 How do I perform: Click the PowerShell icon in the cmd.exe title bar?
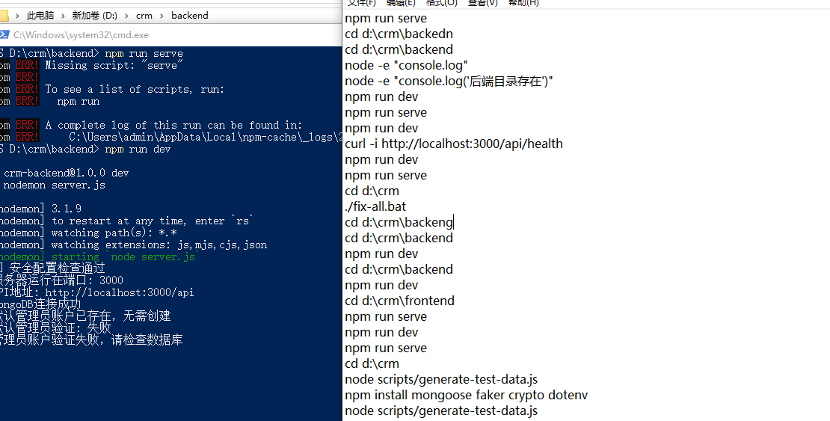pos(4,35)
